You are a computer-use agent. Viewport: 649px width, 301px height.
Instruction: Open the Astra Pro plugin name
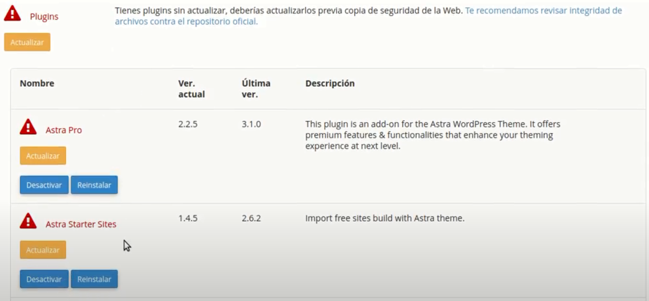tap(63, 130)
